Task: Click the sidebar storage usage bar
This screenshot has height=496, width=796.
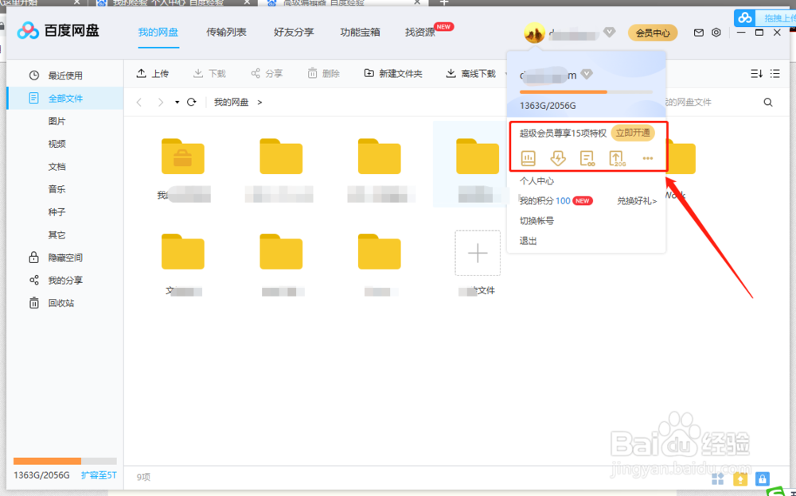Action: point(65,461)
